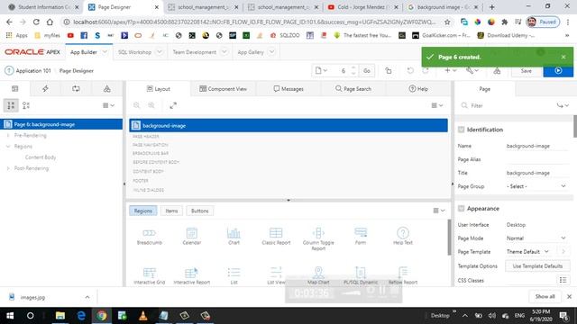
Task: Select sort by processing order icon
Action: click(26, 105)
